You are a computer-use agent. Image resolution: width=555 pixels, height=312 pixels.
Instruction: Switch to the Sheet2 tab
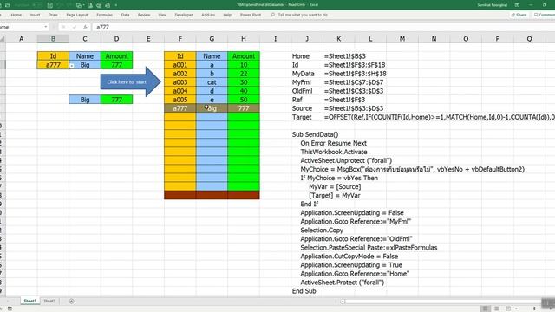tap(49, 301)
